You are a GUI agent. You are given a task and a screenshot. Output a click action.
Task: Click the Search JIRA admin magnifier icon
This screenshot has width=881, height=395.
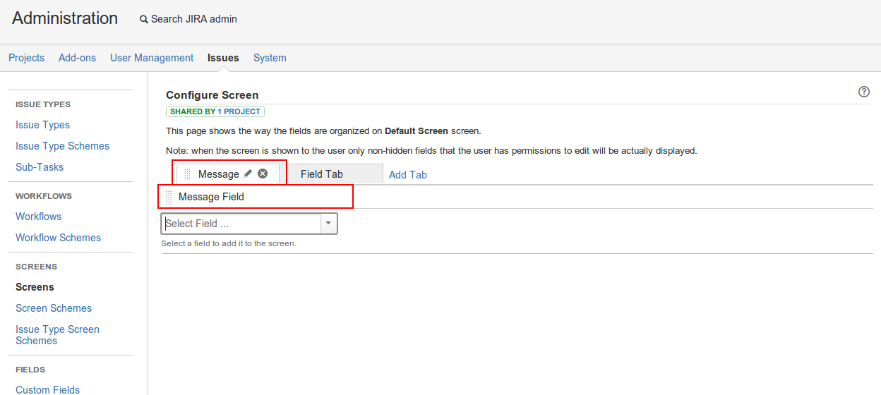click(144, 20)
